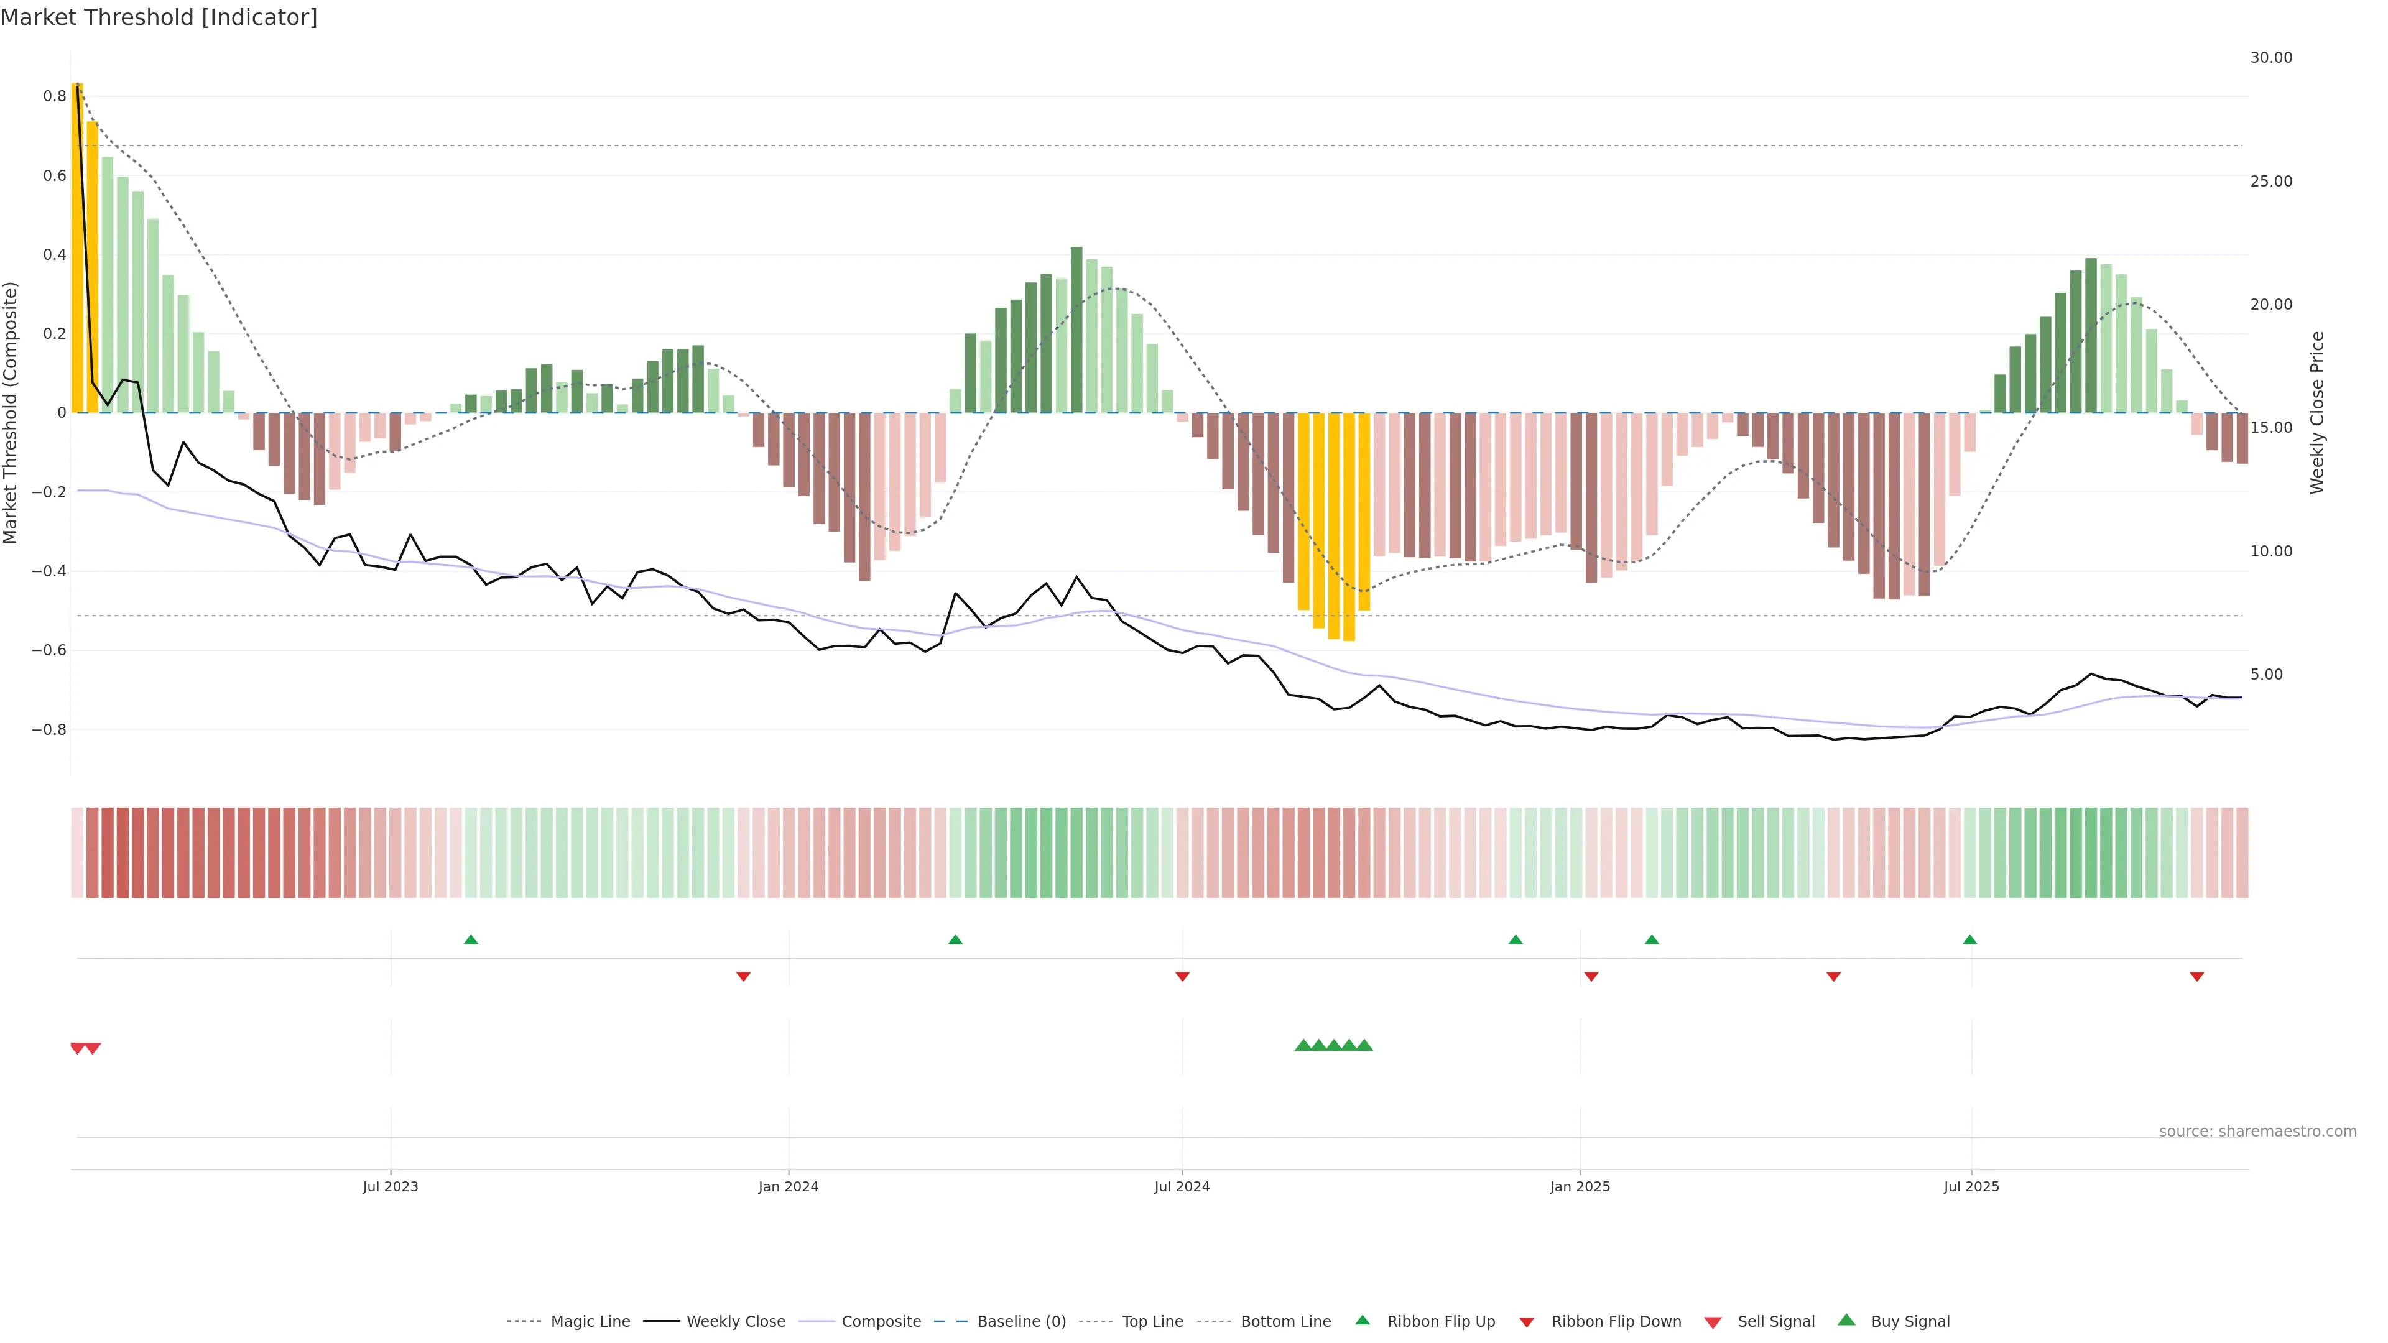The width and height of the screenshot is (2388, 1343).
Task: Hide the Composite line via the legend
Action: coord(881,1322)
